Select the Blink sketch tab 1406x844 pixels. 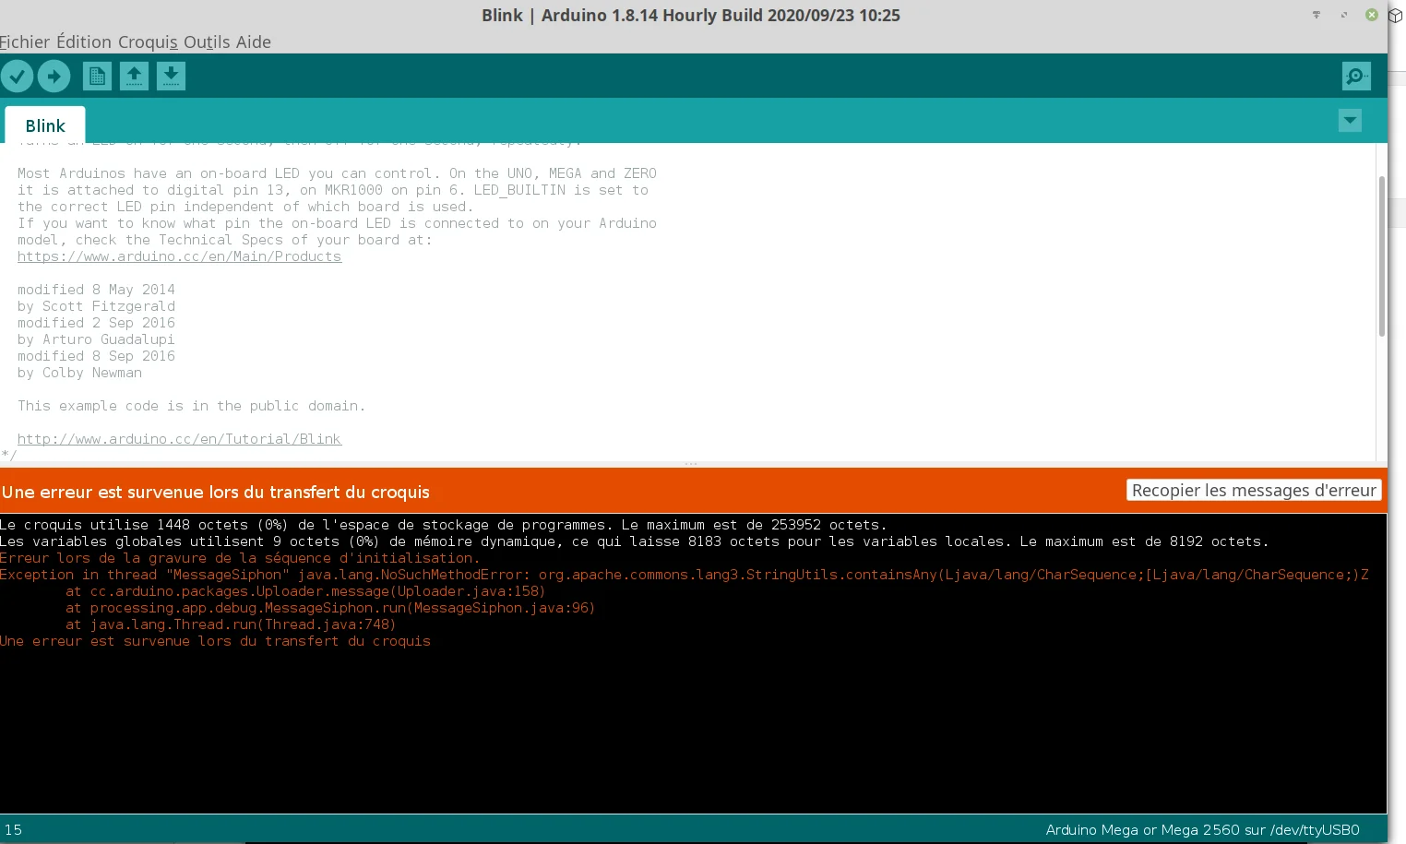45,125
